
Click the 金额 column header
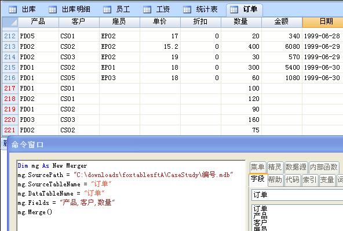click(x=282, y=22)
